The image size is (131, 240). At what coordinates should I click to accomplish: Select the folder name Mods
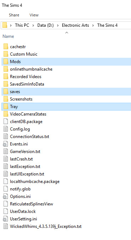(x=15, y=62)
